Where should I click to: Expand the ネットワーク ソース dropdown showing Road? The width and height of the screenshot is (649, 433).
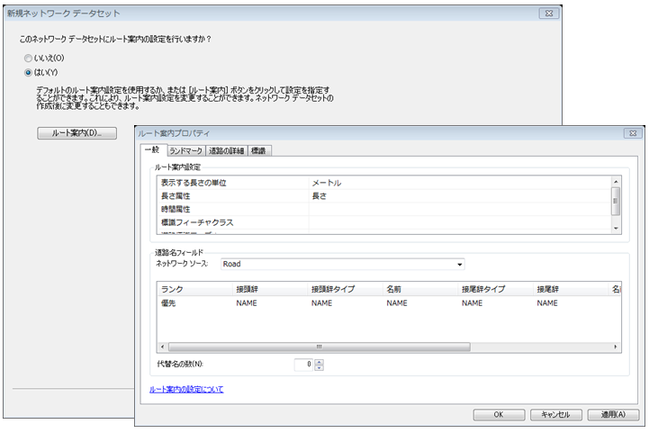(459, 265)
